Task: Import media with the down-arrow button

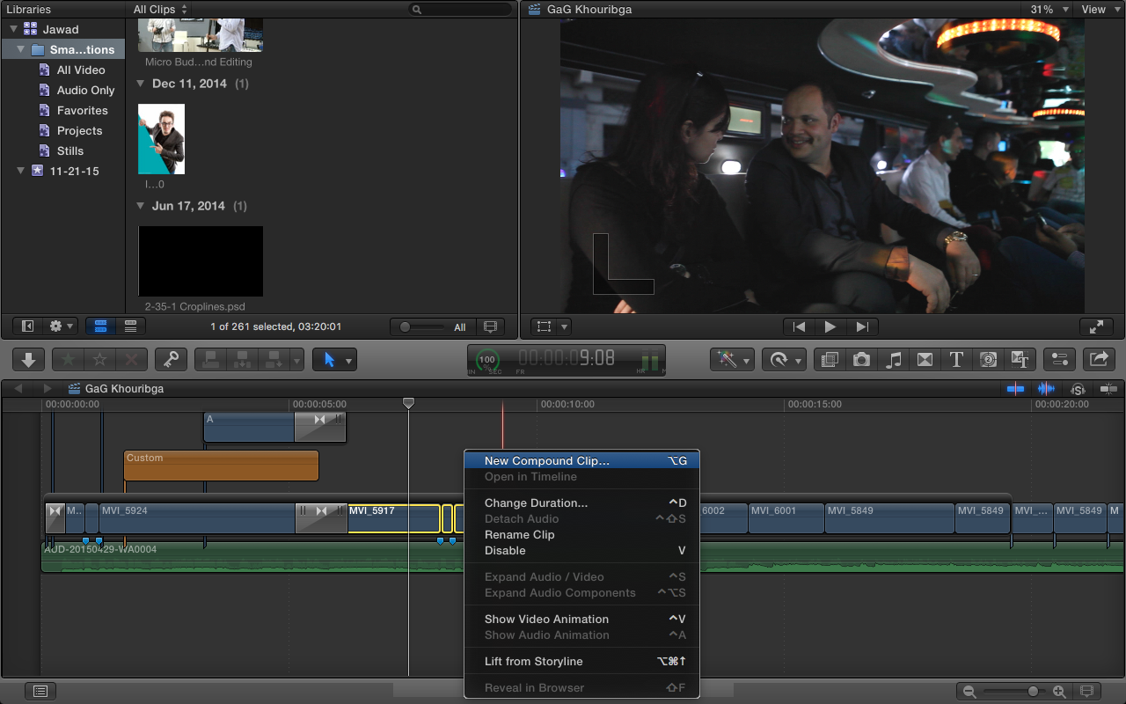Action: 28,359
